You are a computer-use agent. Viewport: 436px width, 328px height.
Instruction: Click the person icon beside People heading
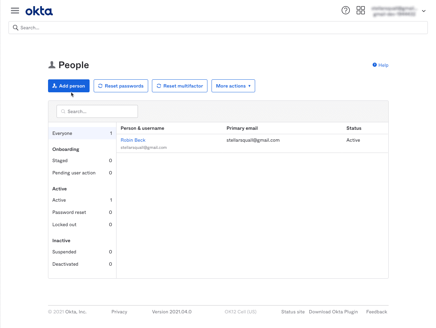coord(52,65)
